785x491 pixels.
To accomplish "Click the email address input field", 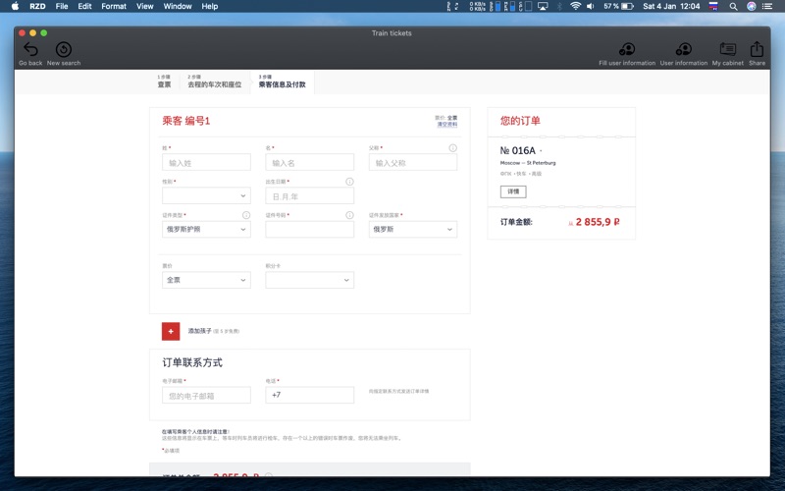I will click(x=206, y=396).
